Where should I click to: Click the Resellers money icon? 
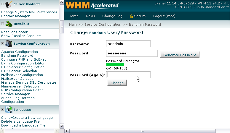click(9, 24)
